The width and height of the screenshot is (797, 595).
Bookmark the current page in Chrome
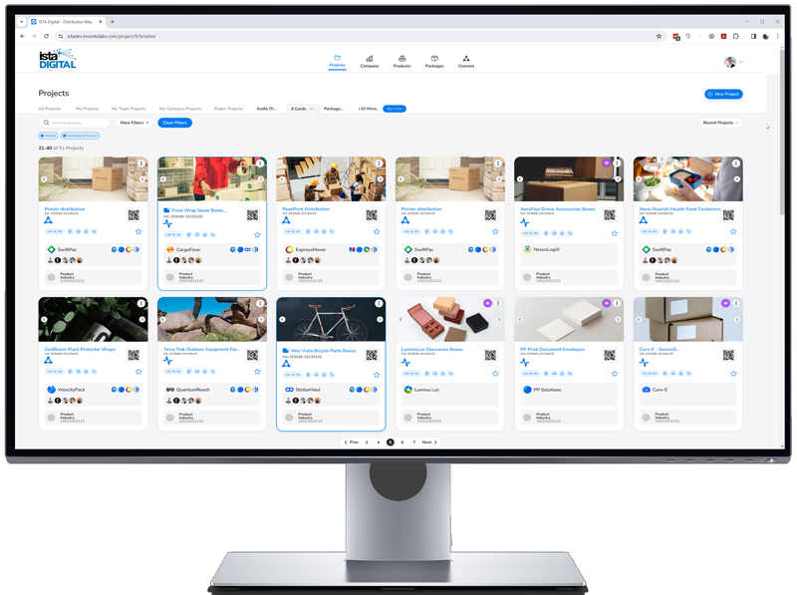(659, 36)
